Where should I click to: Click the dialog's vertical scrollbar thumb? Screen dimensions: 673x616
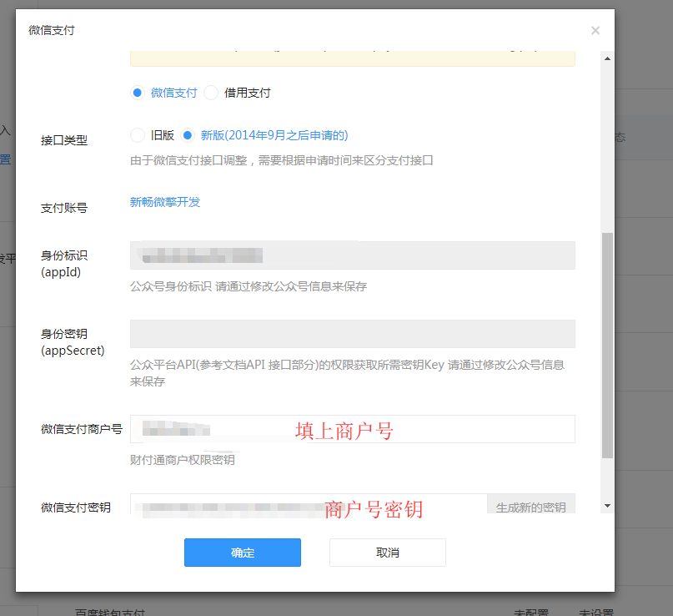[607, 346]
